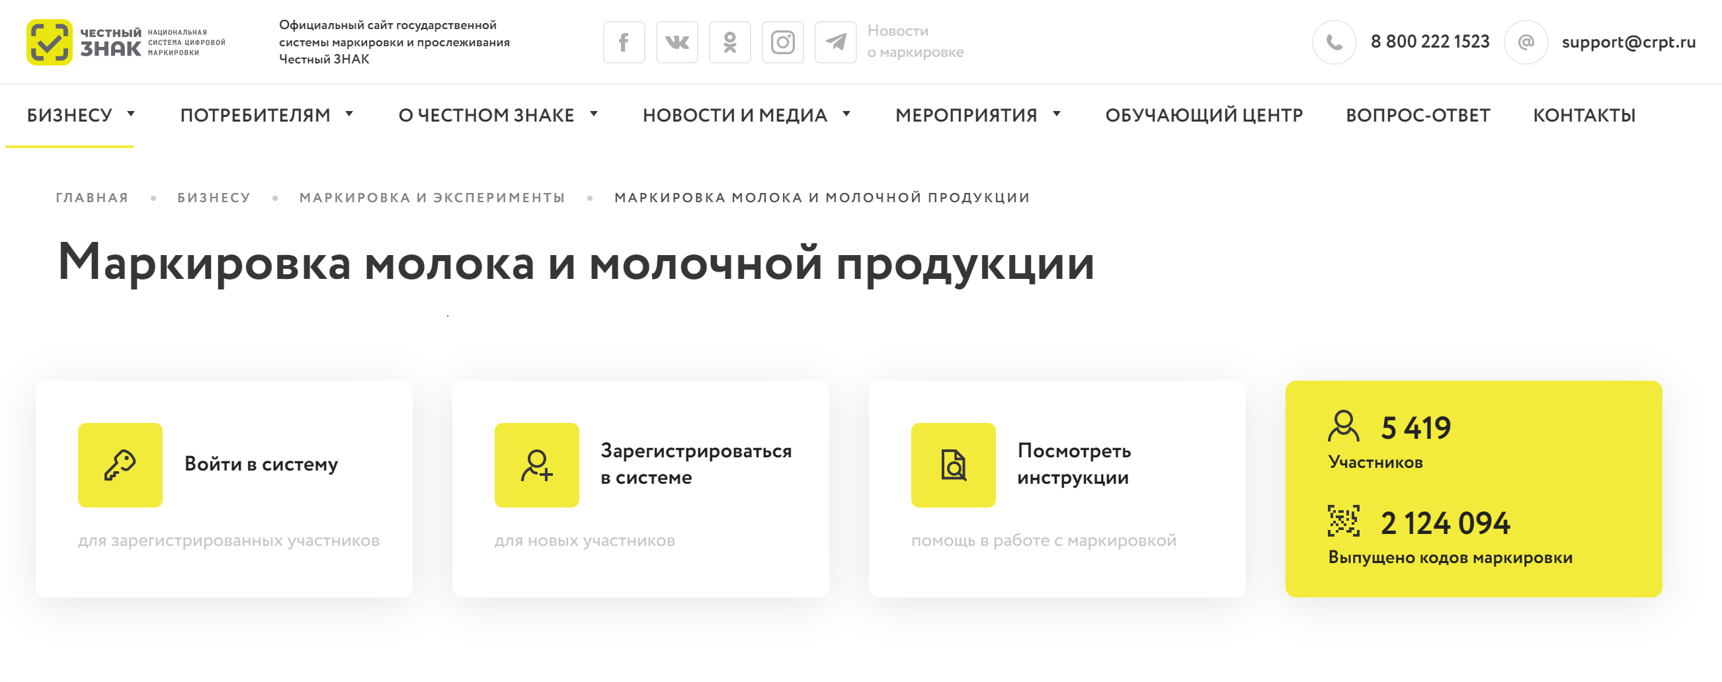Go to ВОПРОС-ОТВЕТ page
Screen dimensions: 1722x682
(1418, 115)
